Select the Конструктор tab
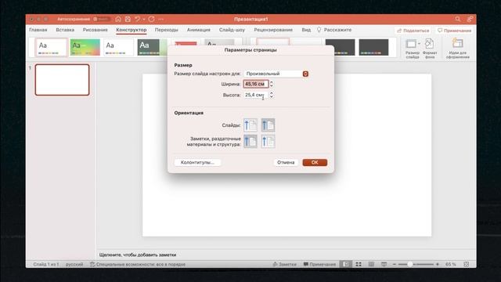The height and width of the screenshot is (282, 501). pos(132,30)
